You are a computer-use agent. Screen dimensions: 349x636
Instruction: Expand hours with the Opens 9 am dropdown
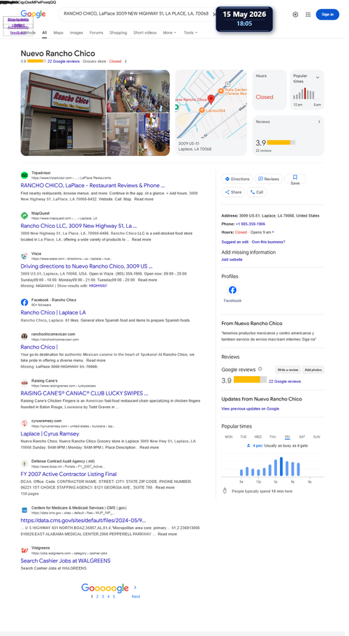(x=262, y=233)
